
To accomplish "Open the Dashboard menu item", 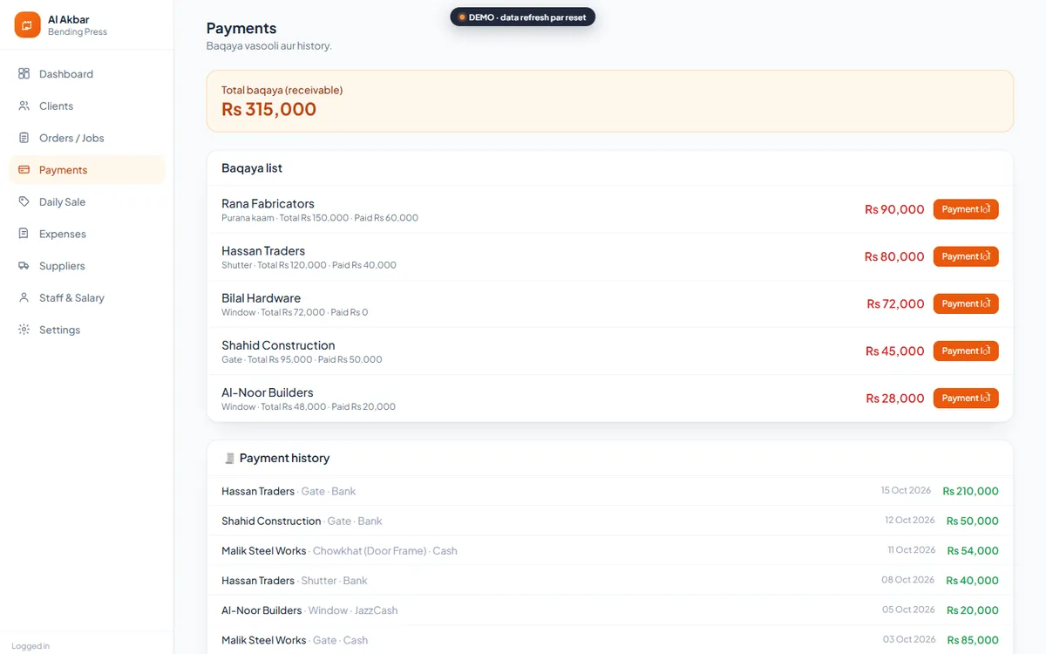I will pyautogui.click(x=86, y=74).
